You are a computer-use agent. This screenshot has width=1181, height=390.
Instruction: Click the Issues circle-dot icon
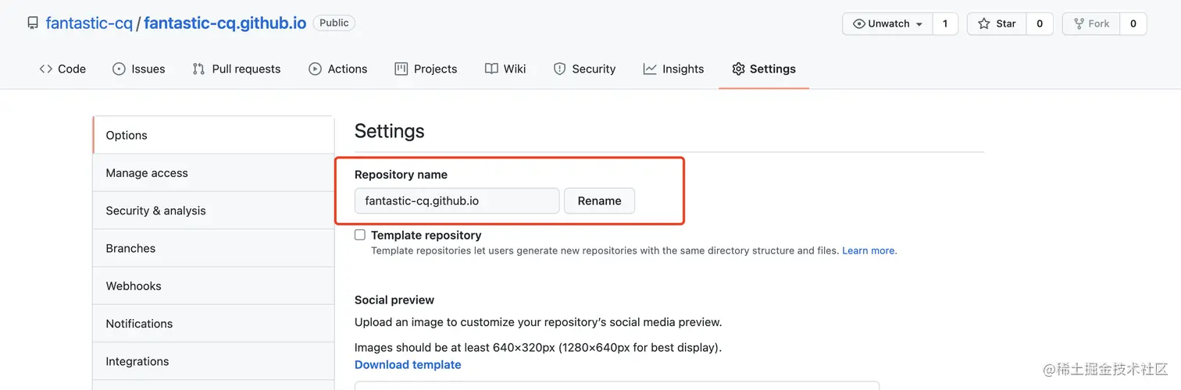(119, 69)
